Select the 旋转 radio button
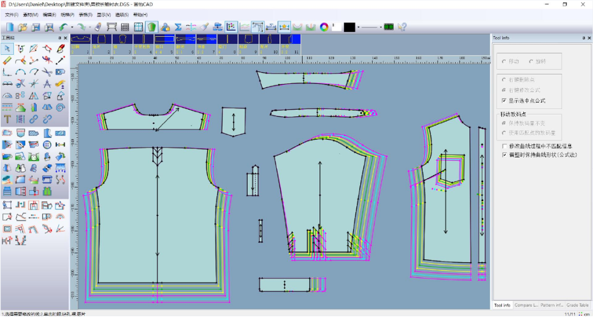 (x=531, y=61)
